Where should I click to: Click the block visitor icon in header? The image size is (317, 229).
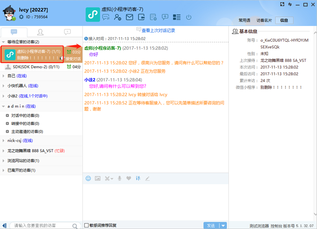click(118, 17)
